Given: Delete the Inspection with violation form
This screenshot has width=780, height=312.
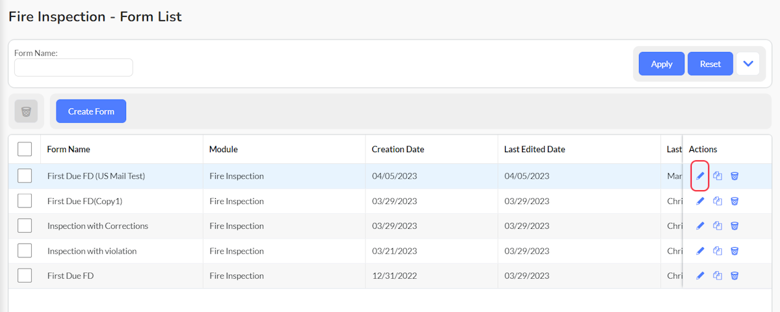Looking at the screenshot, I should pos(734,251).
